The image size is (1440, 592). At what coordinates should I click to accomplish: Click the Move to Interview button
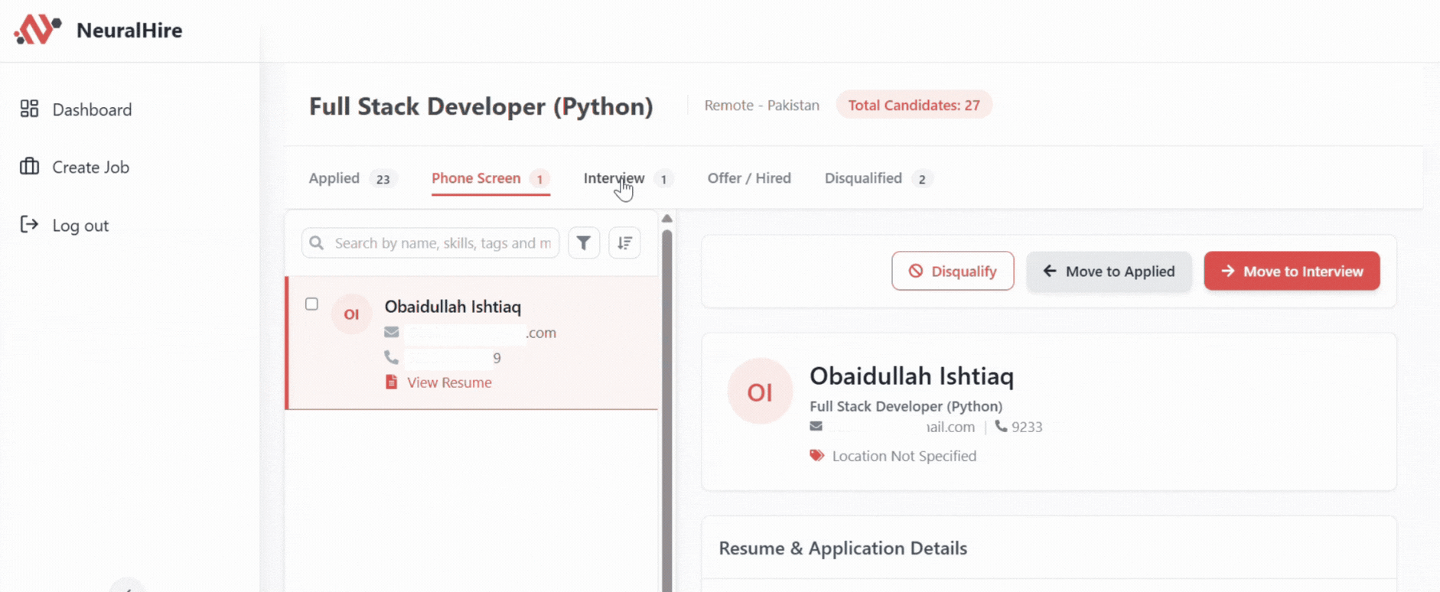pos(1292,272)
